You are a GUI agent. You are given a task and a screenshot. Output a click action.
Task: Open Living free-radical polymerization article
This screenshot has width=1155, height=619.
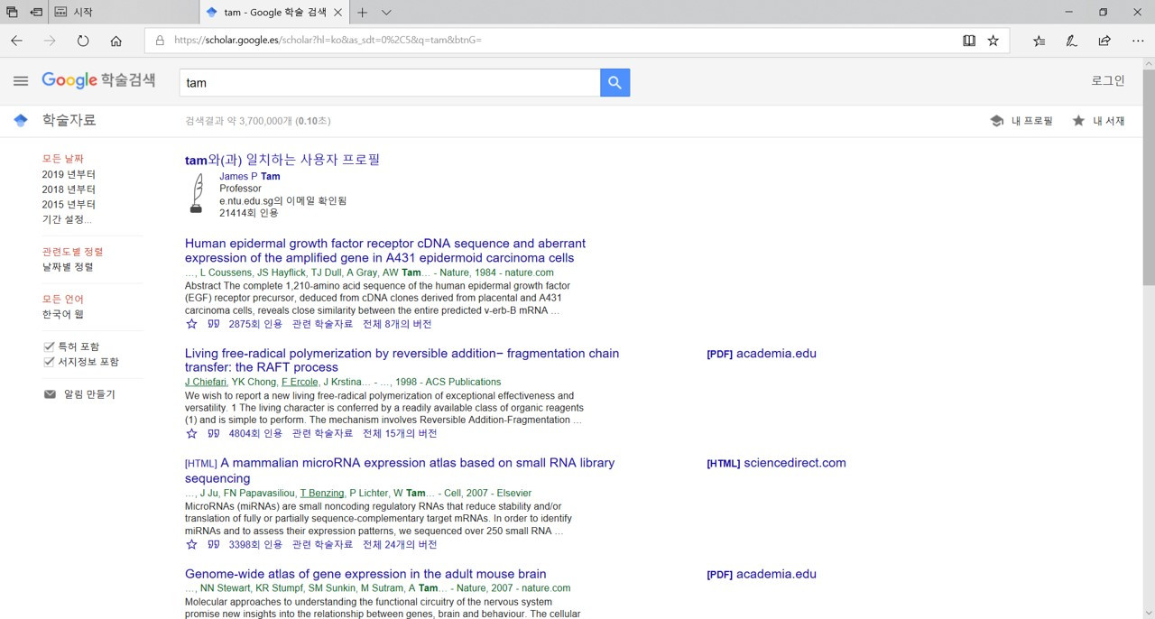coord(402,360)
